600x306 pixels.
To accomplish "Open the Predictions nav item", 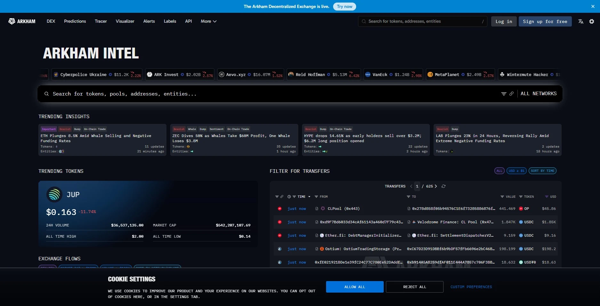I will click(x=75, y=21).
